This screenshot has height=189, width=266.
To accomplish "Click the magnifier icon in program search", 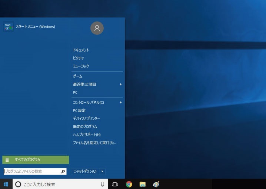I will pyautogui.click(x=63, y=172).
